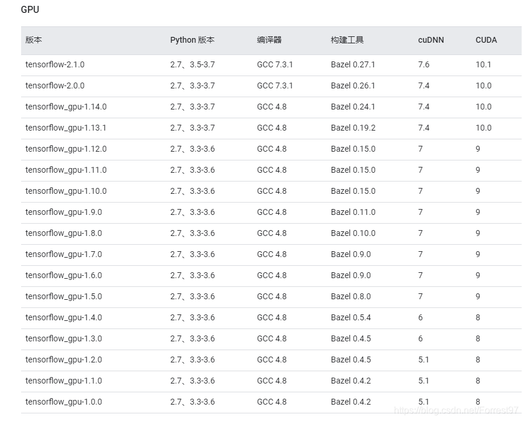Screen dimensions: 524x421
Task: Click Bazel 0.27.1 cell
Action: click(x=353, y=64)
